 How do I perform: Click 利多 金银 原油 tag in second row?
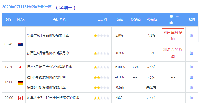click(173, 53)
